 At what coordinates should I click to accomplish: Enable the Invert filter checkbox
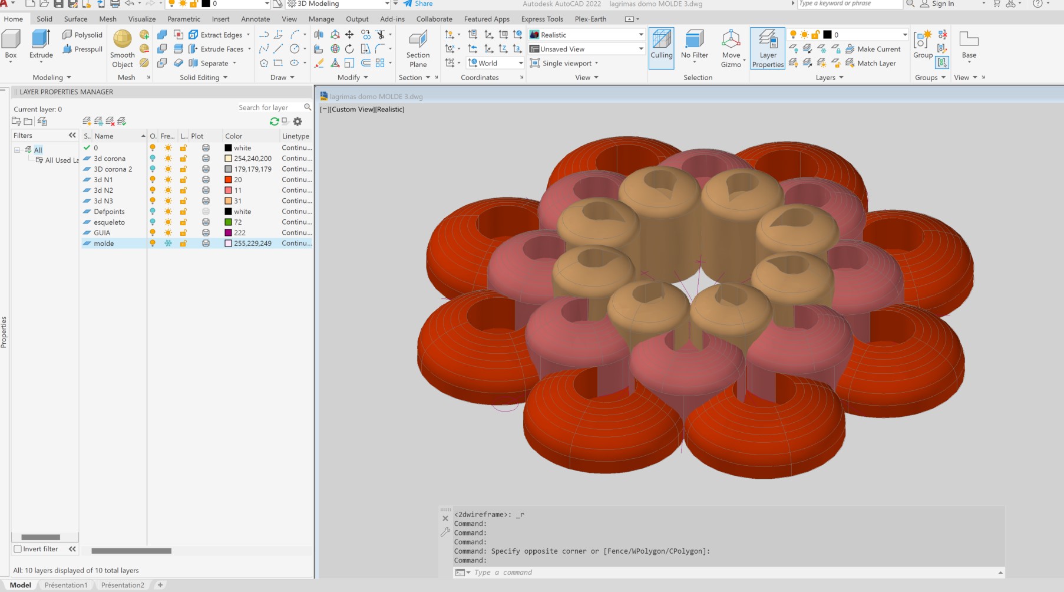[18, 549]
